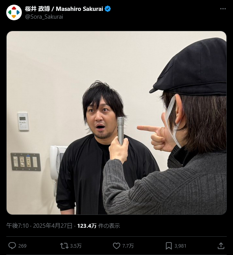233x255 pixels.
Task: Click the reply speech bubble icon
Action: (12, 246)
